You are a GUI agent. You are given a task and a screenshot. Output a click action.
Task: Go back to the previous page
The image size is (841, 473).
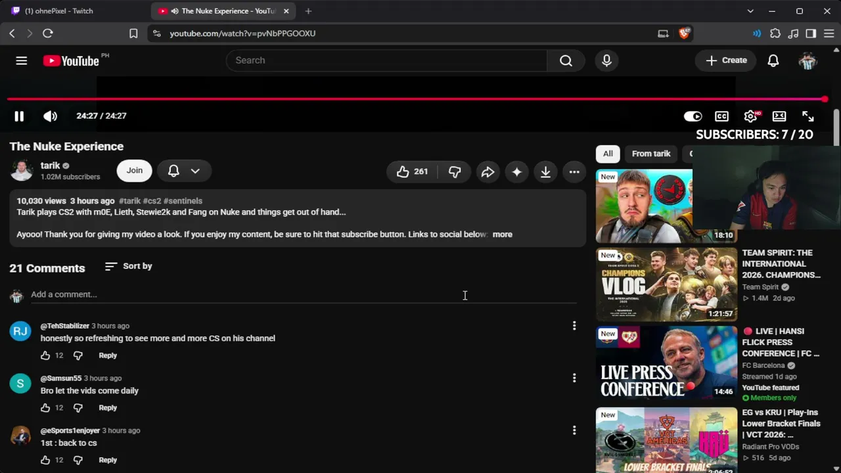(x=12, y=34)
